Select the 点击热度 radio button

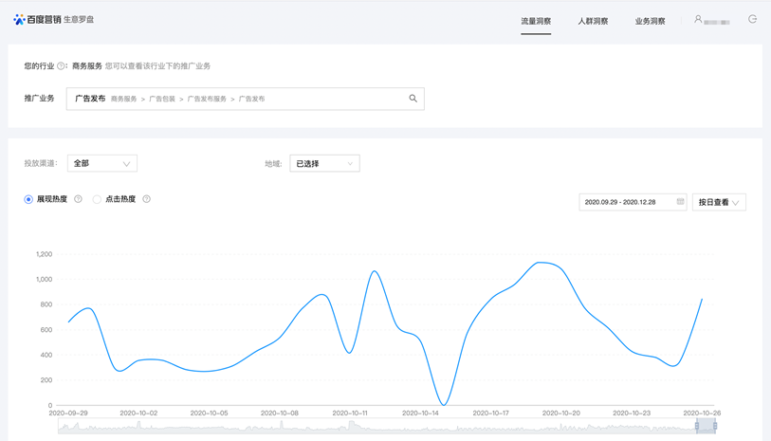[x=97, y=199]
